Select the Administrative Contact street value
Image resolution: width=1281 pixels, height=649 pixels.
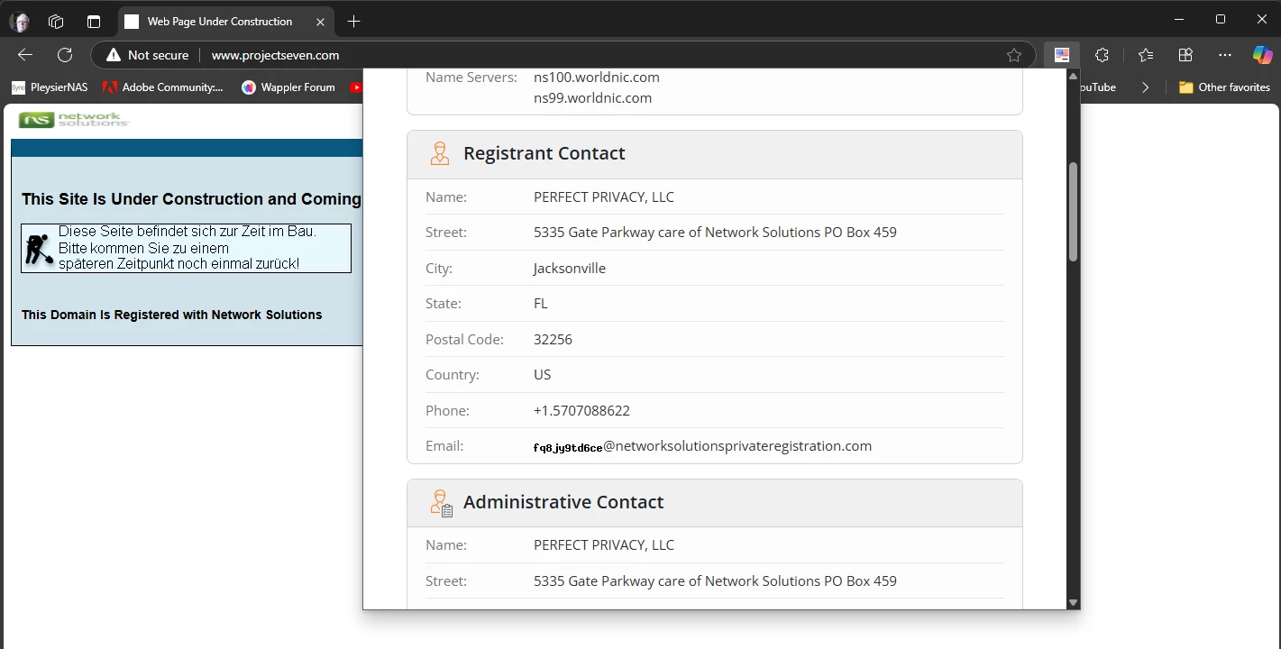tap(715, 581)
